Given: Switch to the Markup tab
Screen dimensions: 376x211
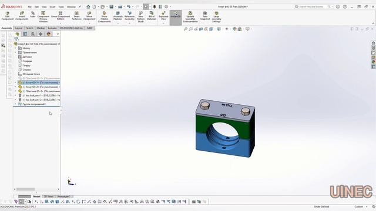Looking at the screenshot, I should tap(41, 28).
